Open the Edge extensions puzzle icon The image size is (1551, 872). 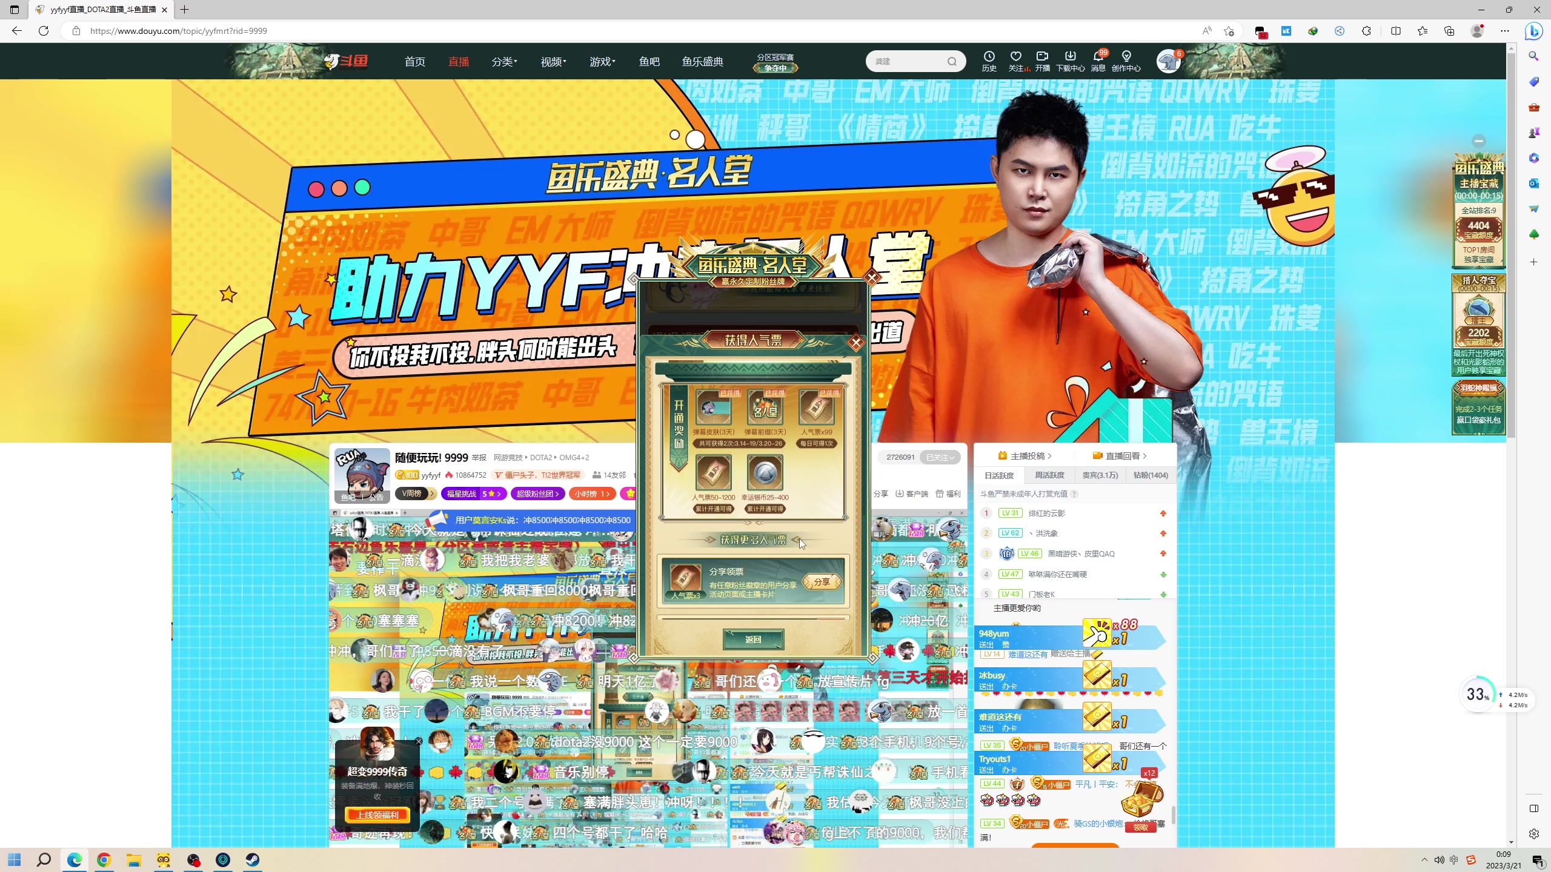coord(1366,31)
